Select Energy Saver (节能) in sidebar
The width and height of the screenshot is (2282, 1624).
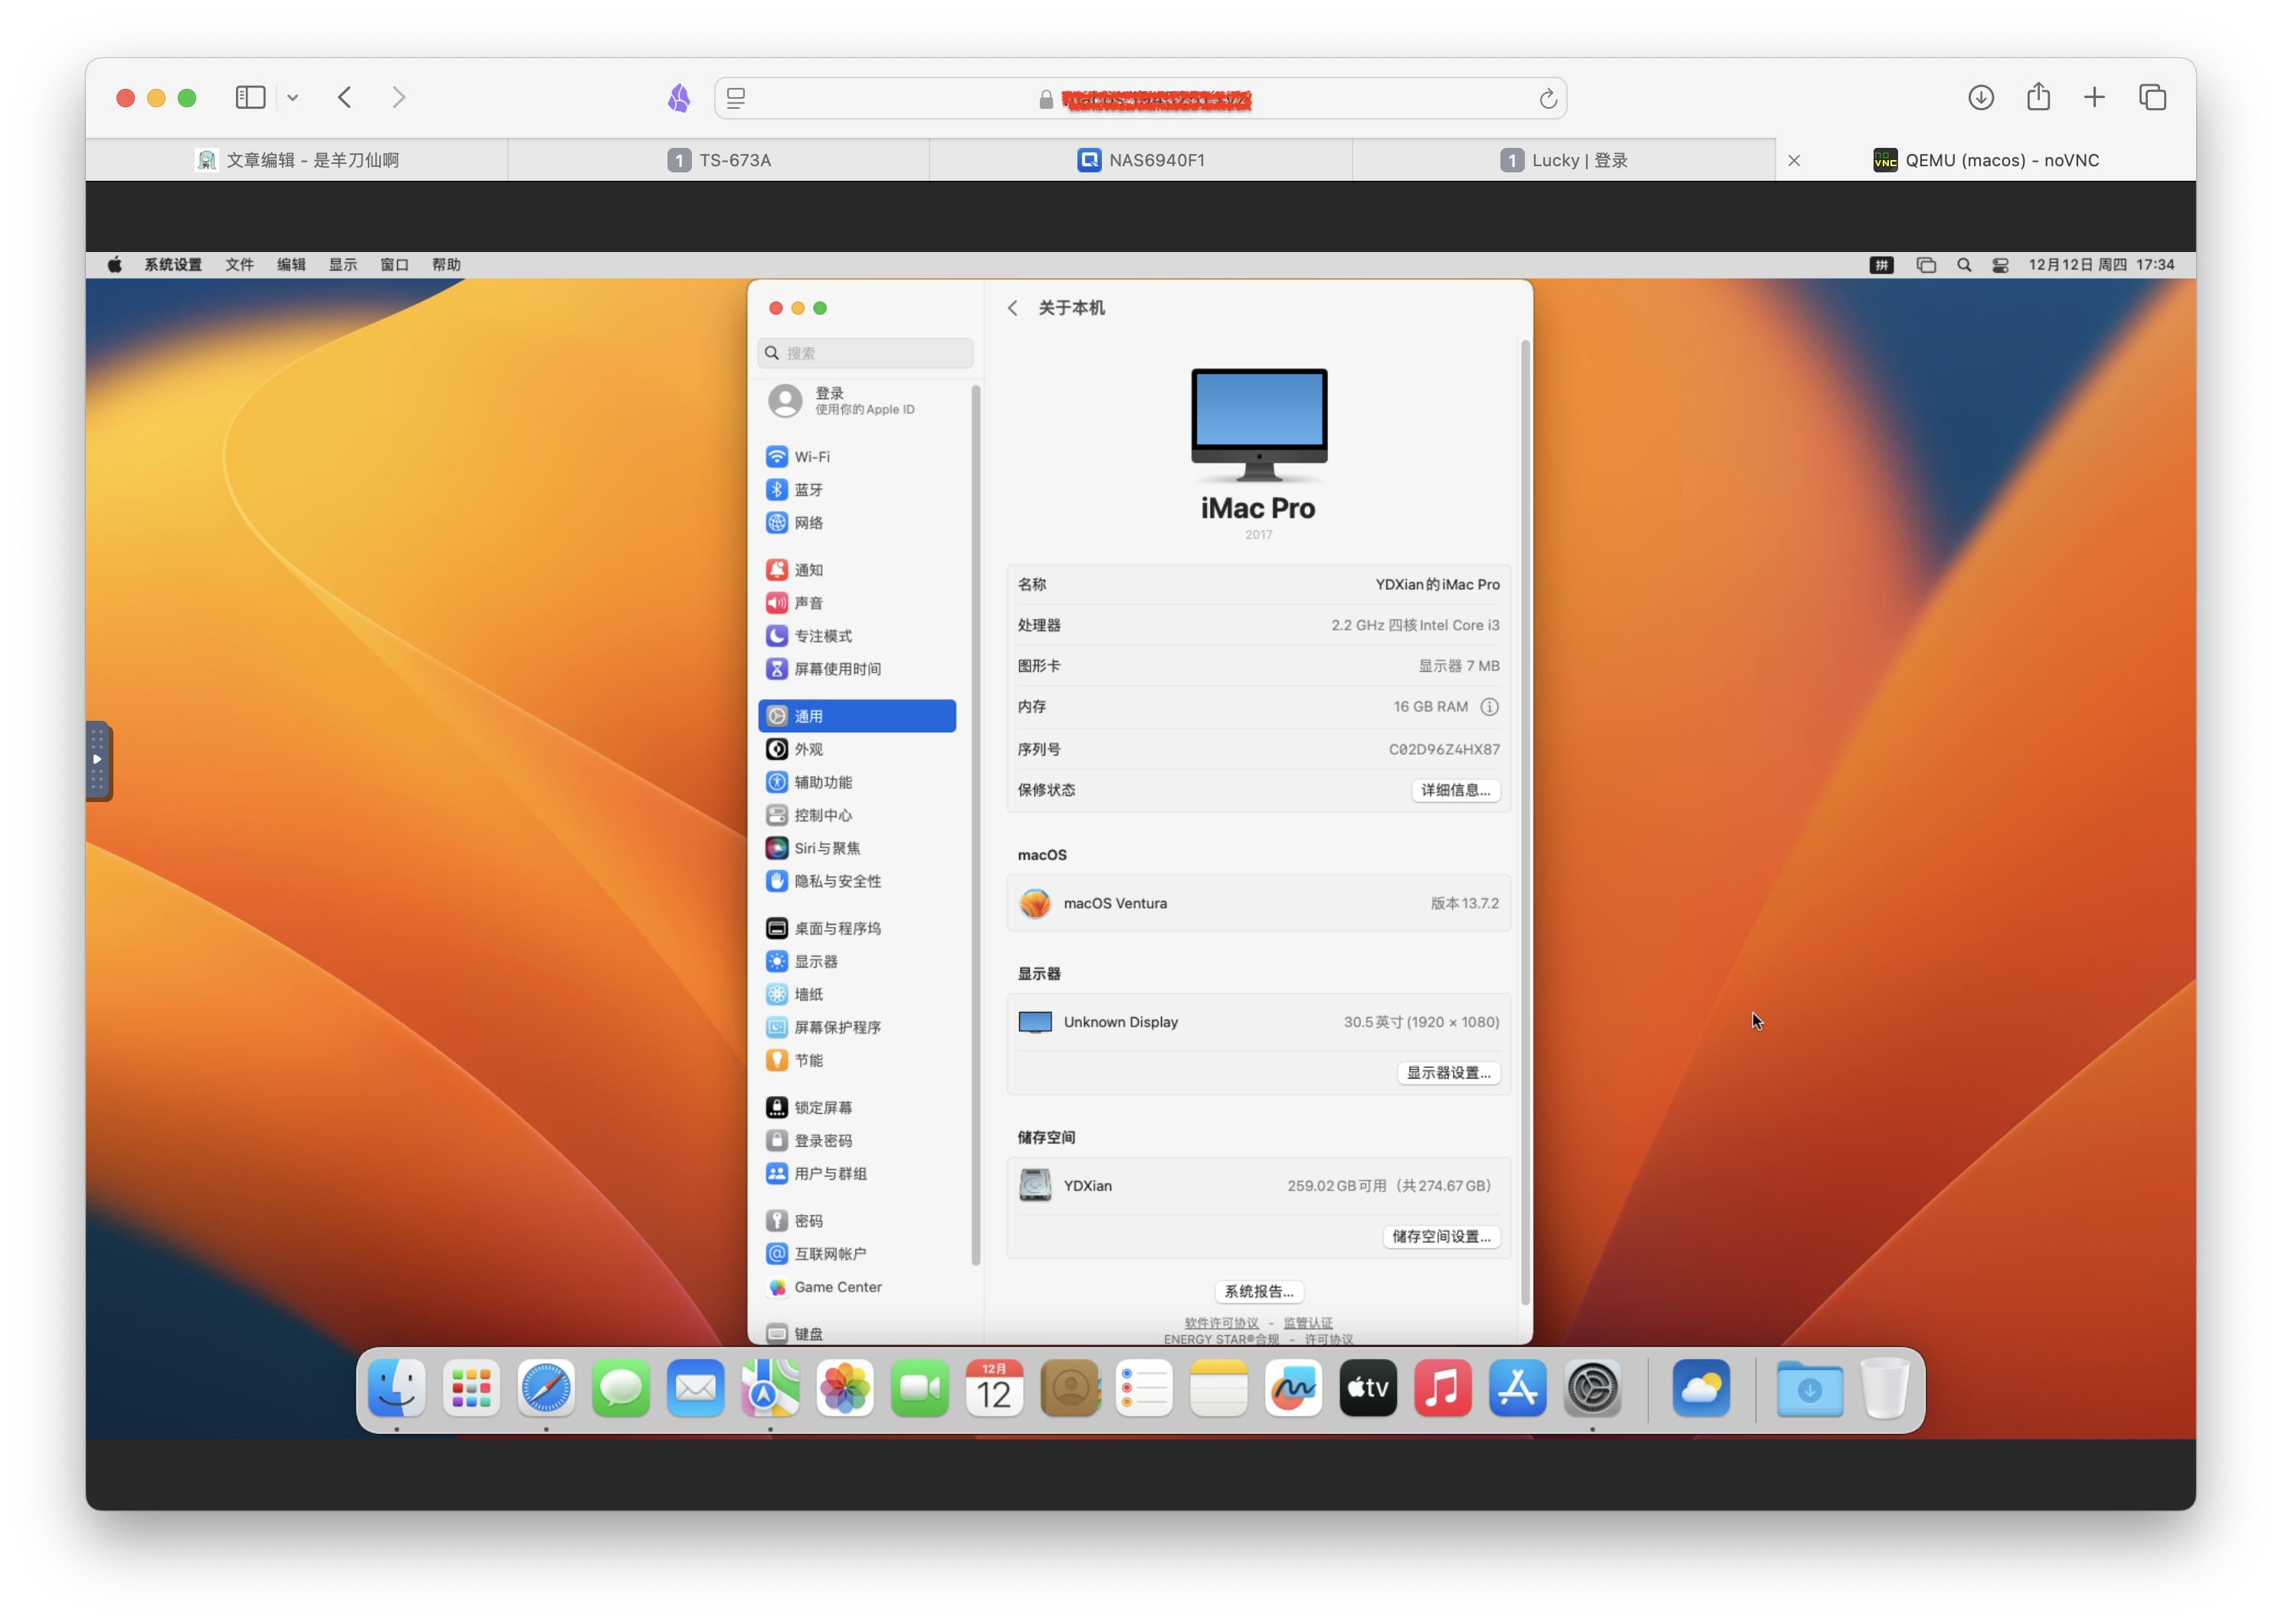click(857, 1060)
